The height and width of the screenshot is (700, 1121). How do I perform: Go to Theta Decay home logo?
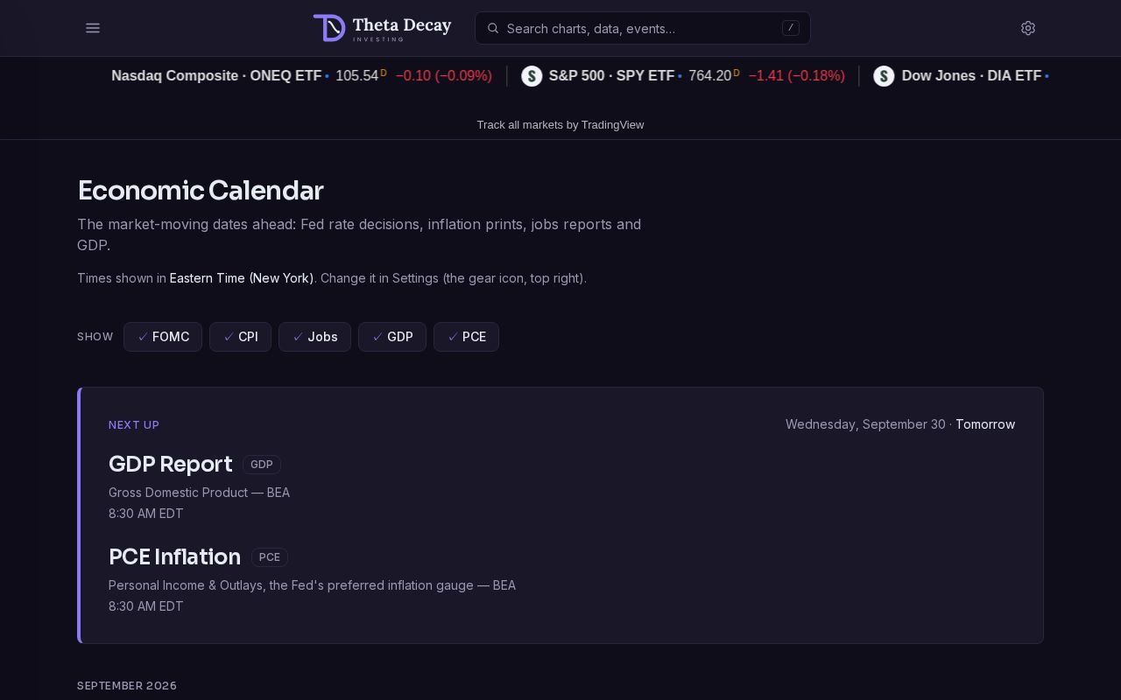coord(383,28)
